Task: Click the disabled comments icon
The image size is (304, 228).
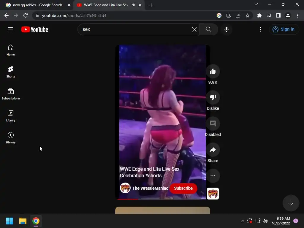Action: [213, 123]
